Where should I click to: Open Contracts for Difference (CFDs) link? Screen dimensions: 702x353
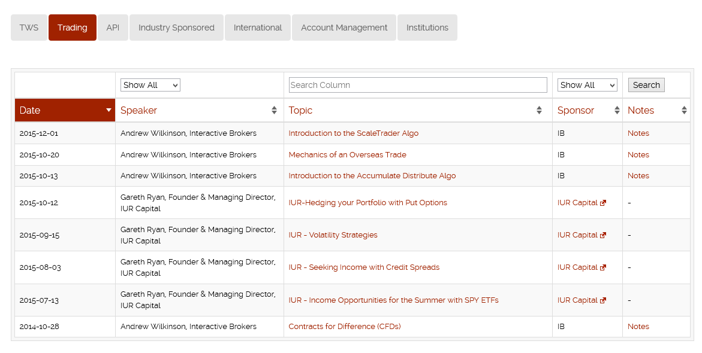click(344, 327)
